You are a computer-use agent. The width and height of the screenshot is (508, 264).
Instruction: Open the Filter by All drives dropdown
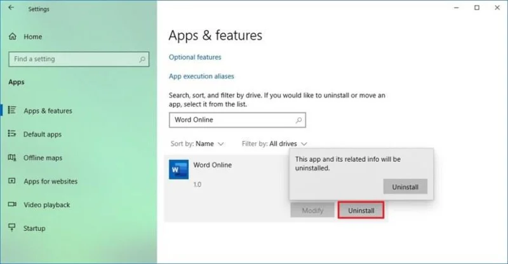coord(274,144)
